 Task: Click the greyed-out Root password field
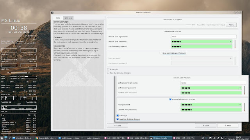202,58
